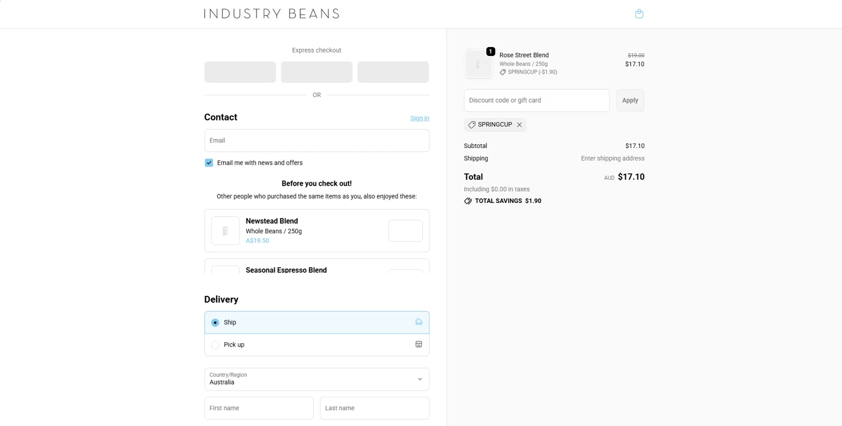
Task: Focus the Last name field
Action: pyautogui.click(x=374, y=408)
